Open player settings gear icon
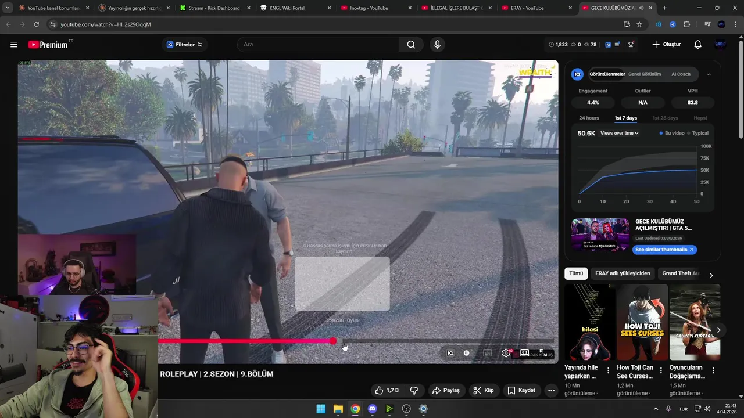This screenshot has height=418, width=744. point(506,353)
